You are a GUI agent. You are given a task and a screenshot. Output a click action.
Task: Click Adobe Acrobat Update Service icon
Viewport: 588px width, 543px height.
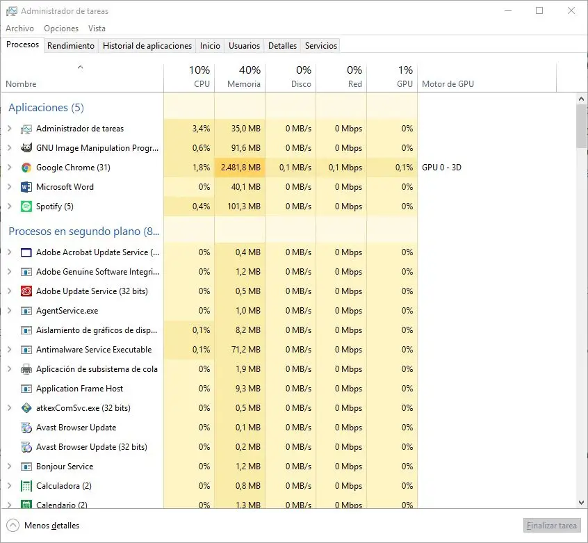(x=26, y=252)
